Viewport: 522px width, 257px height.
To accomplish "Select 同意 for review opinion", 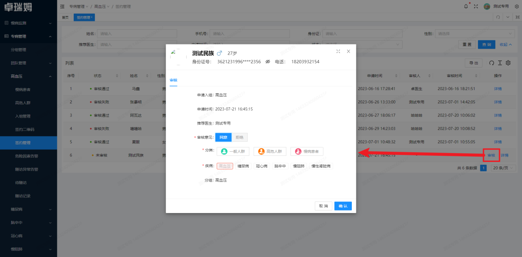I will [223, 137].
